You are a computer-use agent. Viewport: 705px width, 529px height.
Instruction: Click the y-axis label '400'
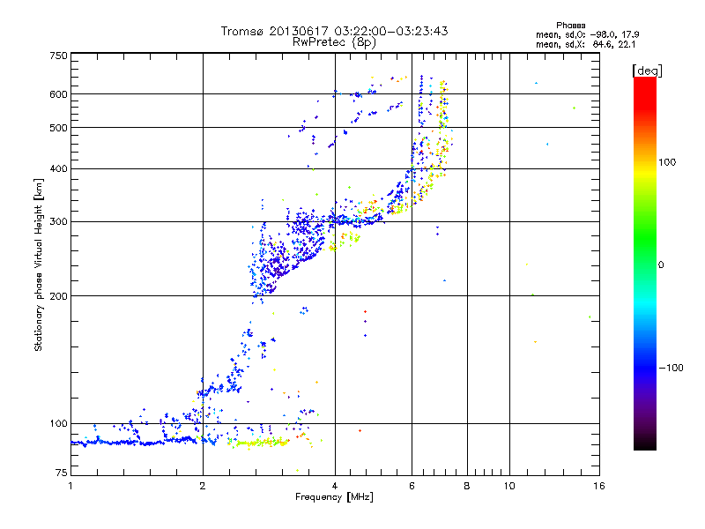pyautogui.click(x=58, y=168)
